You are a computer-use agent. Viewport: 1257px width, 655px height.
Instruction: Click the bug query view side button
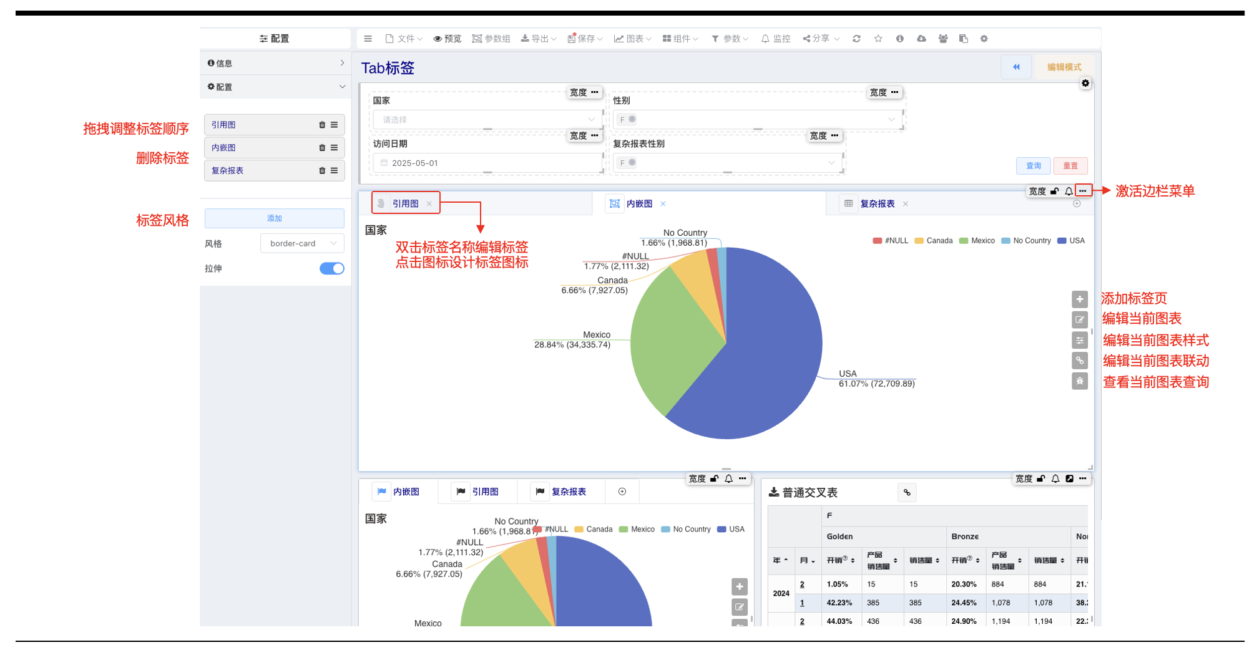pos(1080,381)
